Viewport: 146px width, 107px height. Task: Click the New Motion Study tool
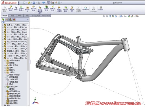[x=59, y=9]
